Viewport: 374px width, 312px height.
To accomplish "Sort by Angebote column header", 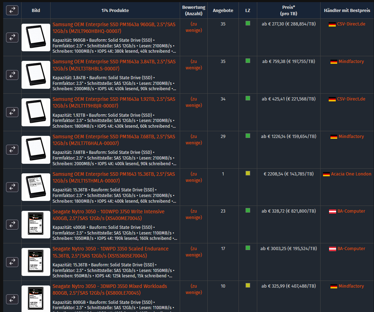I will [223, 10].
